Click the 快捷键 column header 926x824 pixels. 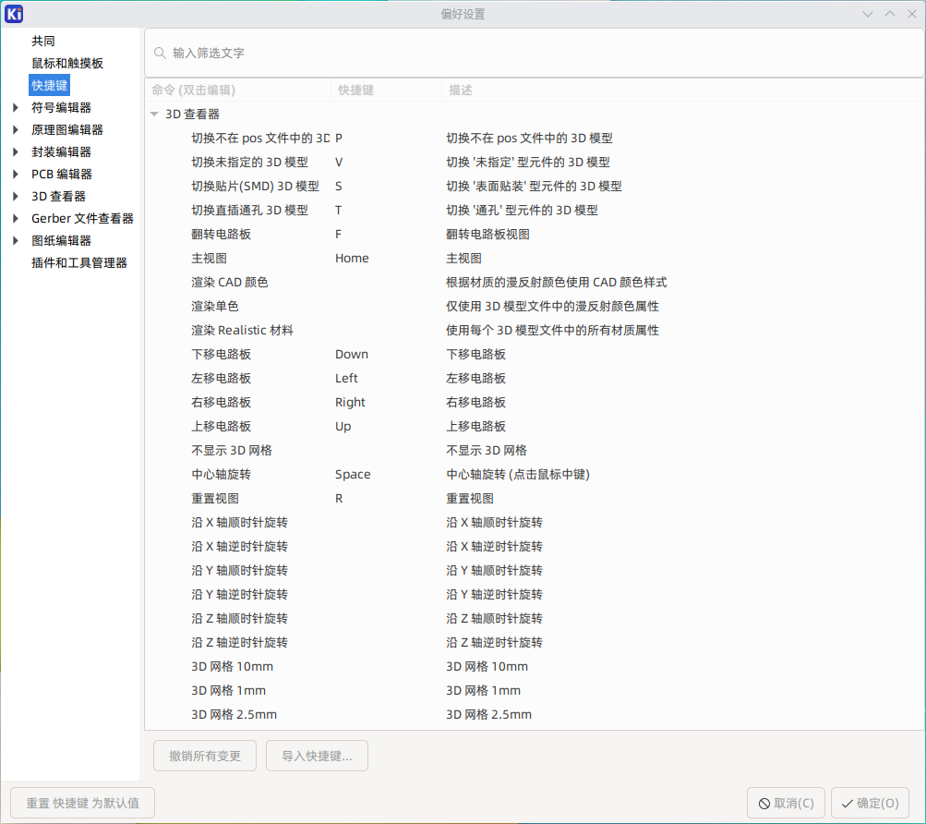coord(355,90)
